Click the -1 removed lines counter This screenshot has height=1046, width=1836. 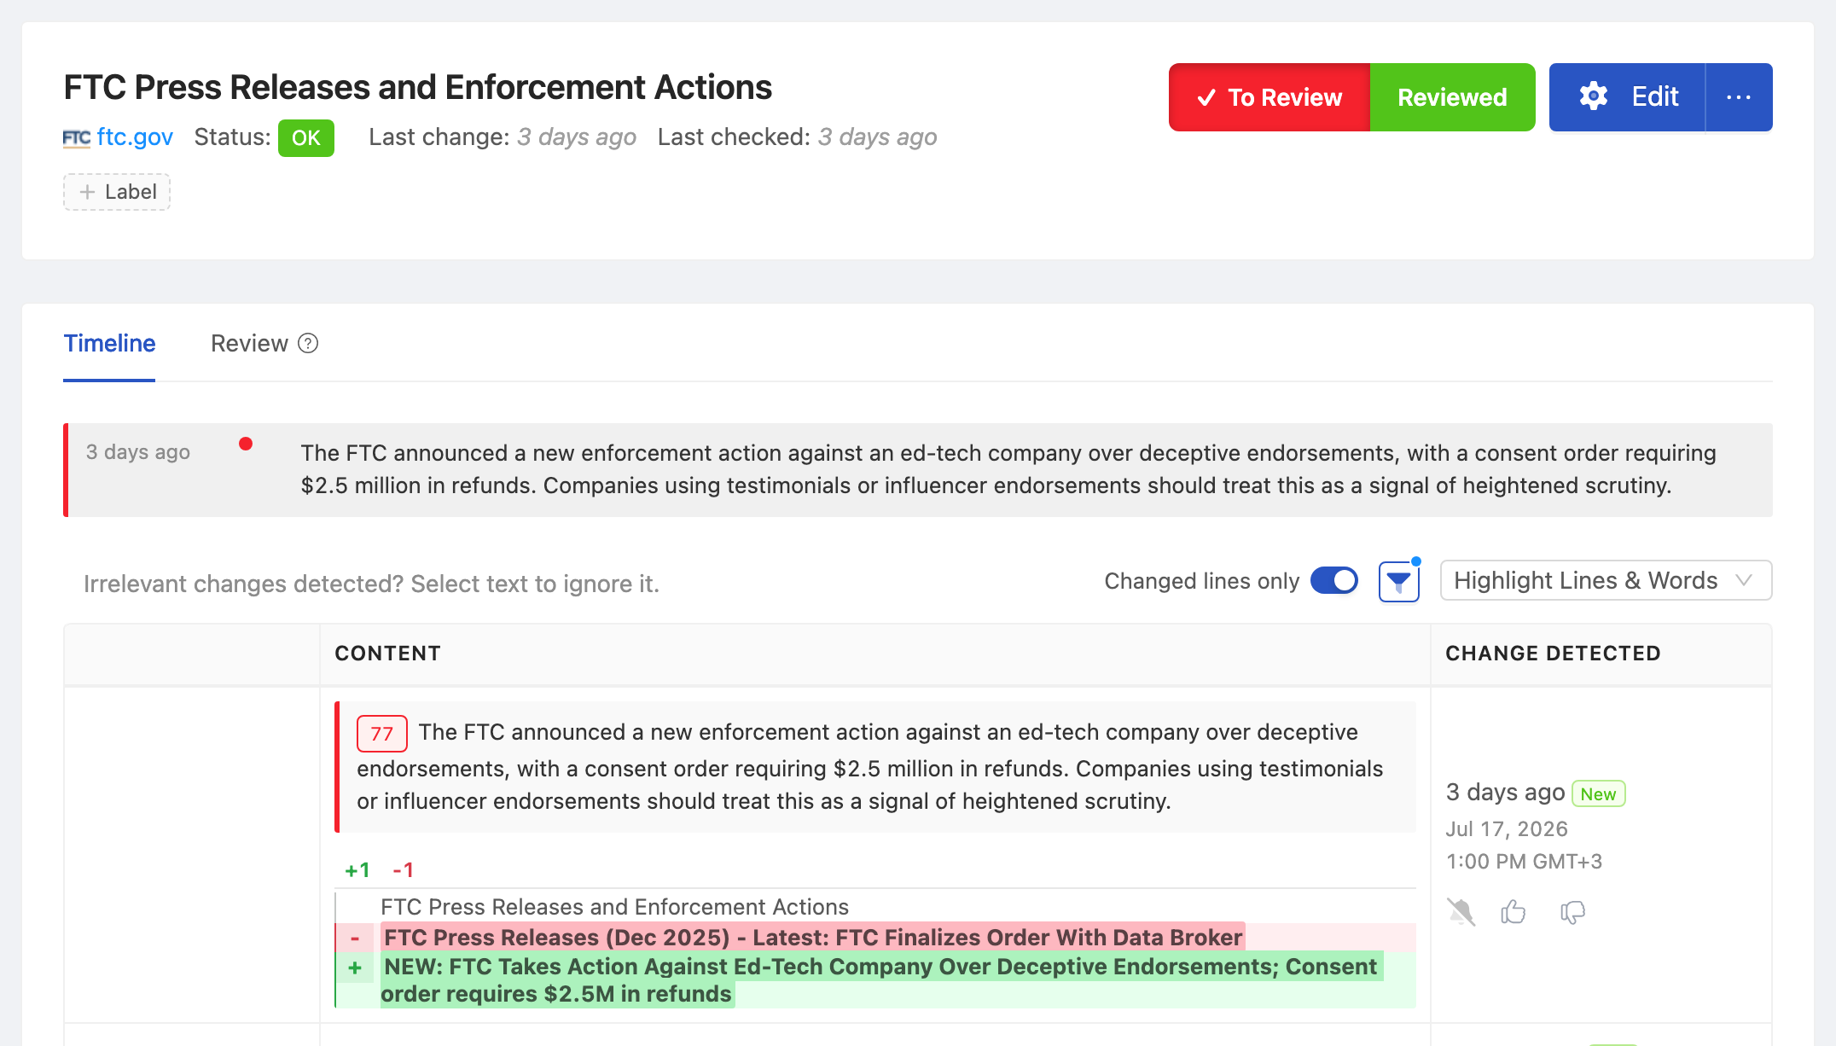coord(404,870)
